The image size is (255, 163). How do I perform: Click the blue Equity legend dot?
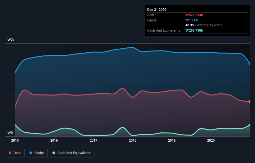pyautogui.click(x=31, y=153)
